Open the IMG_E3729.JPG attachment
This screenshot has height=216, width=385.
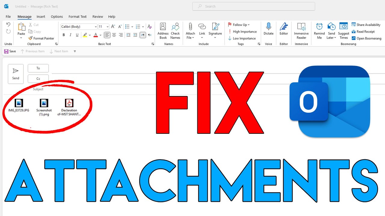(x=19, y=106)
